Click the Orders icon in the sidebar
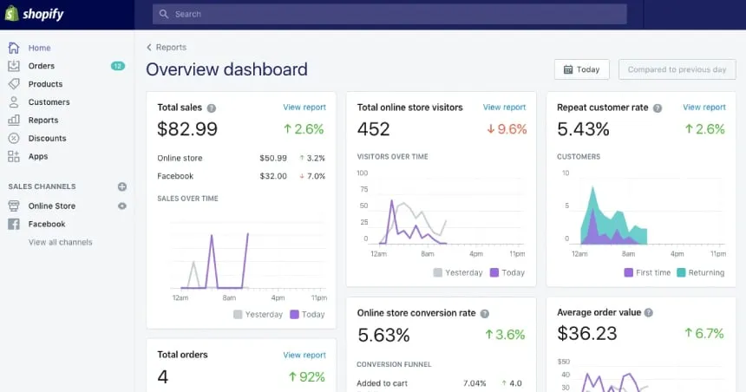This screenshot has width=746, height=392. [14, 66]
